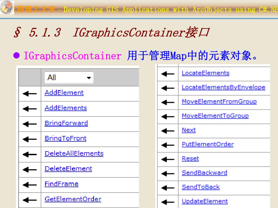Open the AddElements method link

point(66,108)
